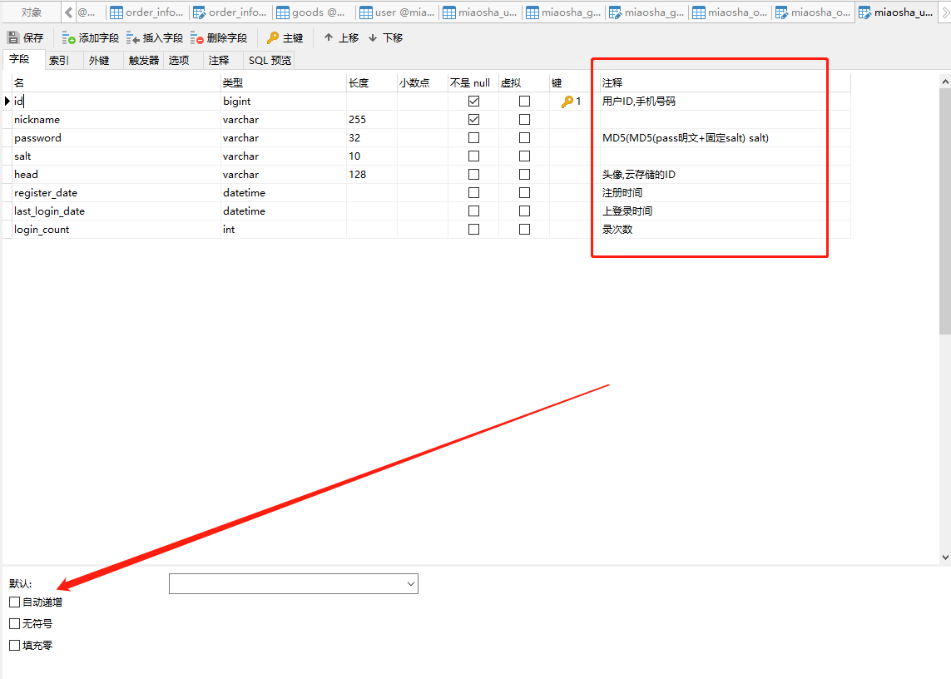Click the row indicator triangle beside id
The width and height of the screenshot is (951, 679).
click(7, 102)
